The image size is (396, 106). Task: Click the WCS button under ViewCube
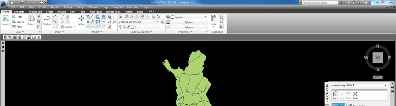click(x=378, y=77)
